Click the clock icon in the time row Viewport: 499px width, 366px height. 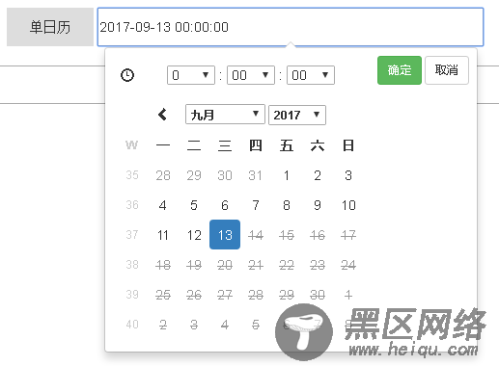tap(127, 75)
